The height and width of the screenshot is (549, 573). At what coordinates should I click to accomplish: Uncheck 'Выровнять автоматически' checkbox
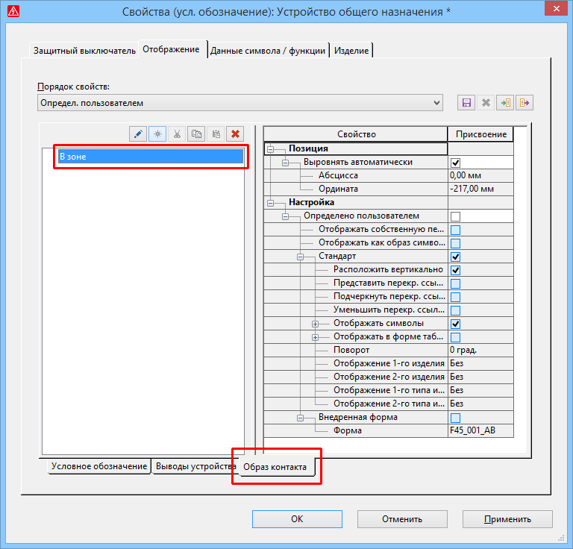455,163
